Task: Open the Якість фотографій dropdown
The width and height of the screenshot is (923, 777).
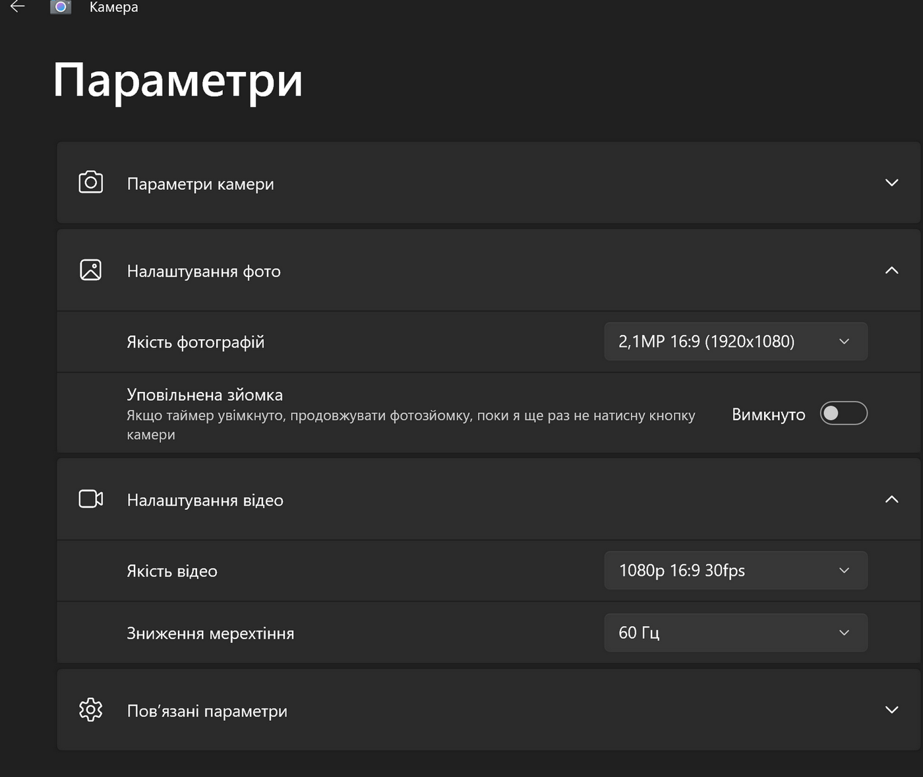Action: pyautogui.click(x=736, y=342)
